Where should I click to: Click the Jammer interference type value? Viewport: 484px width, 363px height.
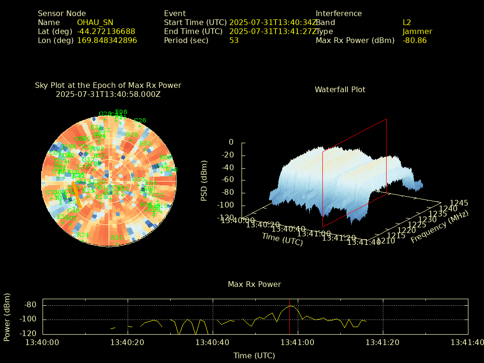point(417,32)
